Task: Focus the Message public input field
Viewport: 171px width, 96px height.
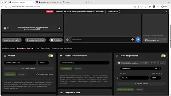Action: point(101,39)
